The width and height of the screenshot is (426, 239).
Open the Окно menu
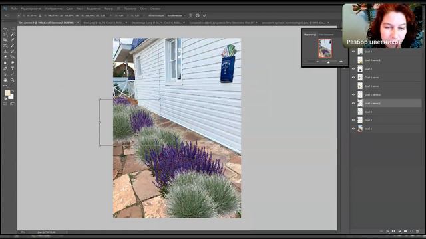coord(144,9)
